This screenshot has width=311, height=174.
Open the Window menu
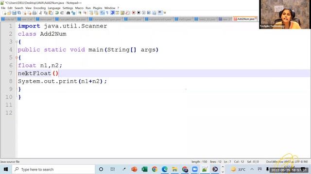coord(110,8)
